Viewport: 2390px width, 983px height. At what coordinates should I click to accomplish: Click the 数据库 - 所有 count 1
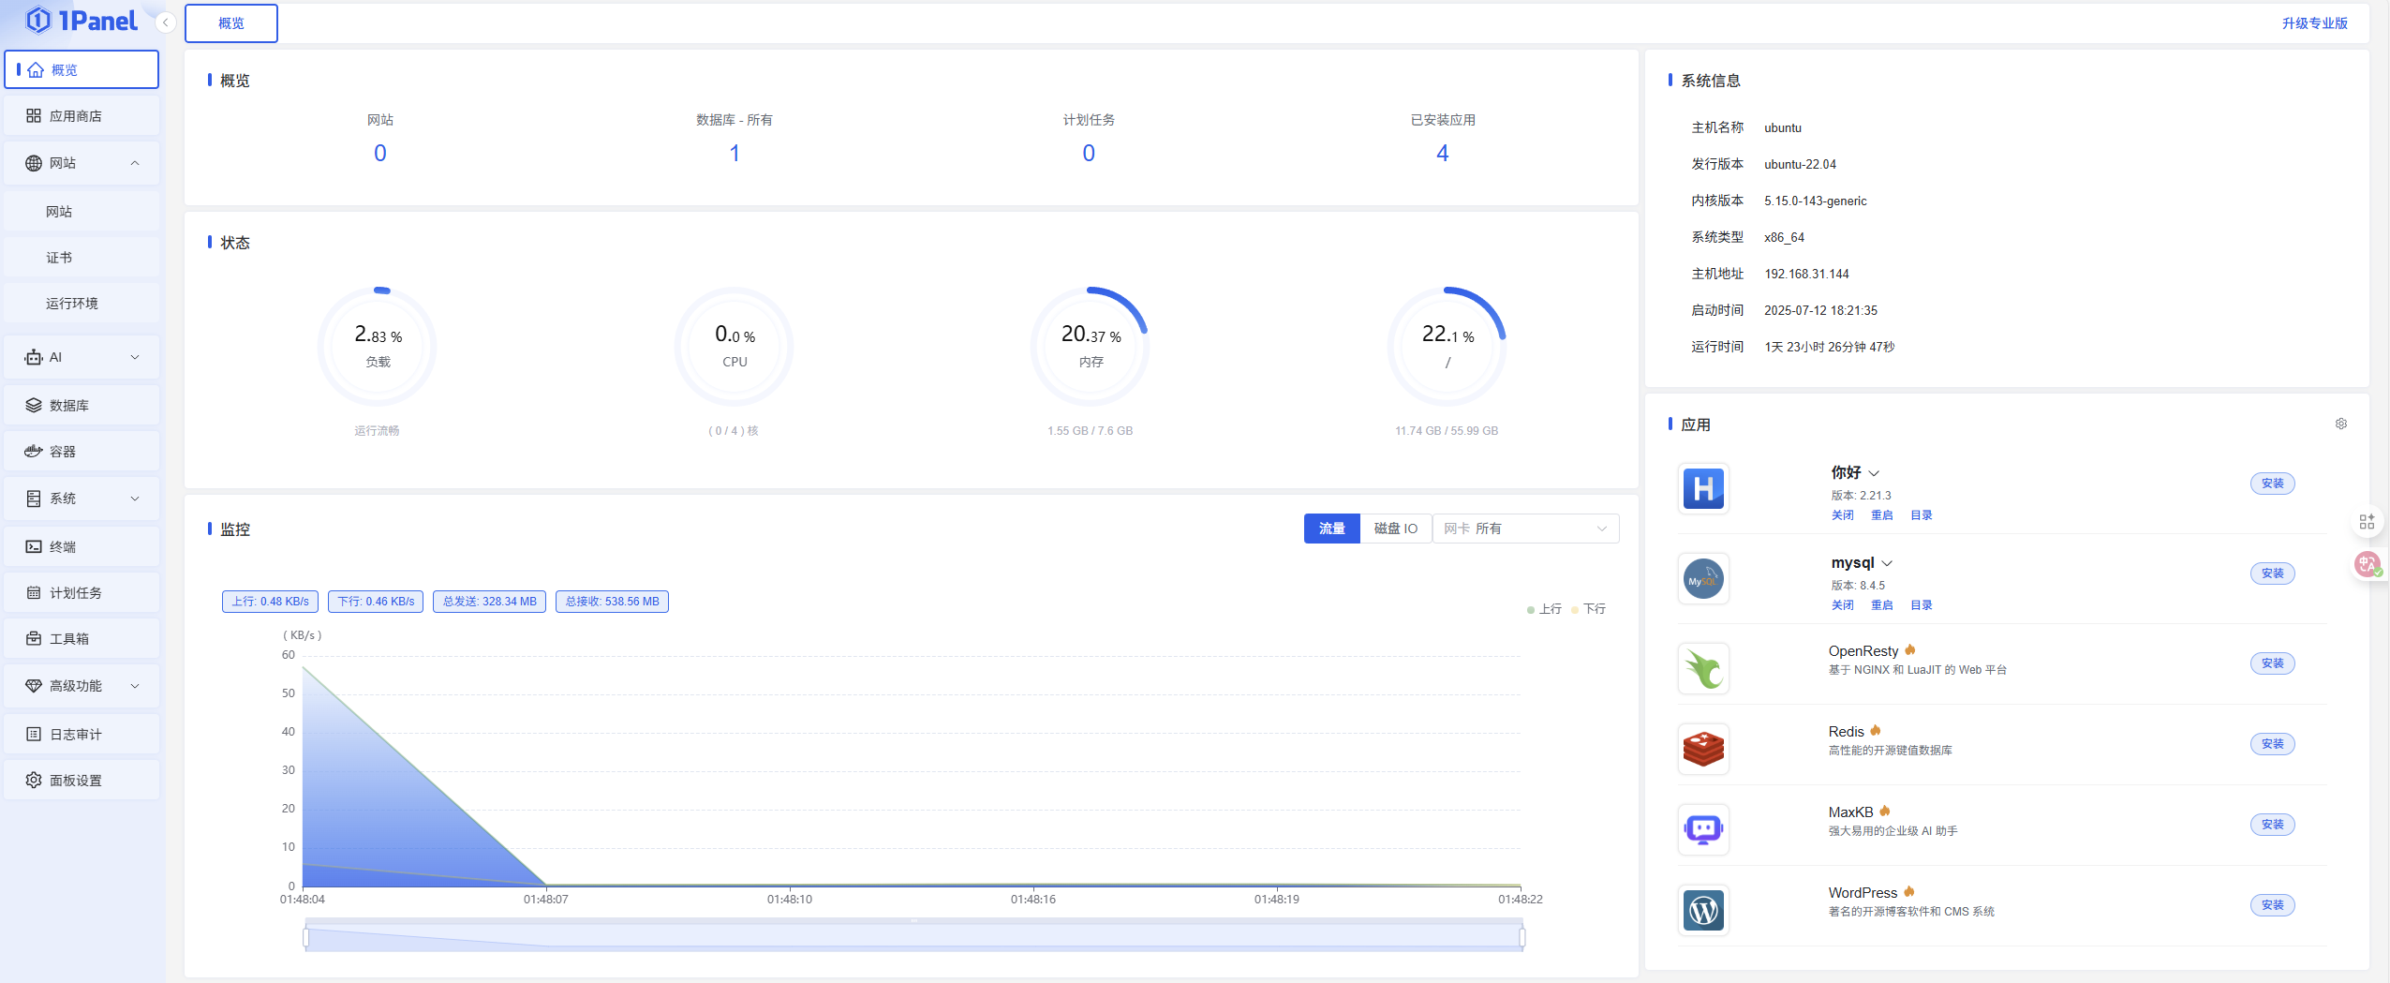coord(735,154)
